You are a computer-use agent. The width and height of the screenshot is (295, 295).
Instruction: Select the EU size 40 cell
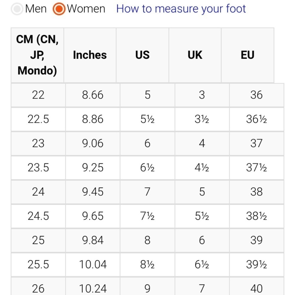[256, 286]
